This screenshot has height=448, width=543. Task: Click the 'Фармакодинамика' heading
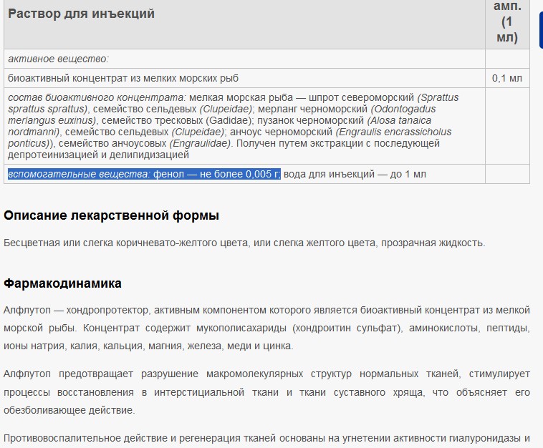coord(62,283)
